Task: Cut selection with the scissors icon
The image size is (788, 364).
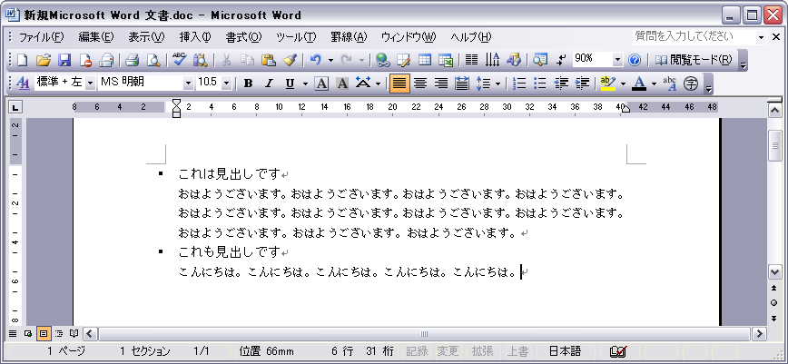Action: point(227,60)
